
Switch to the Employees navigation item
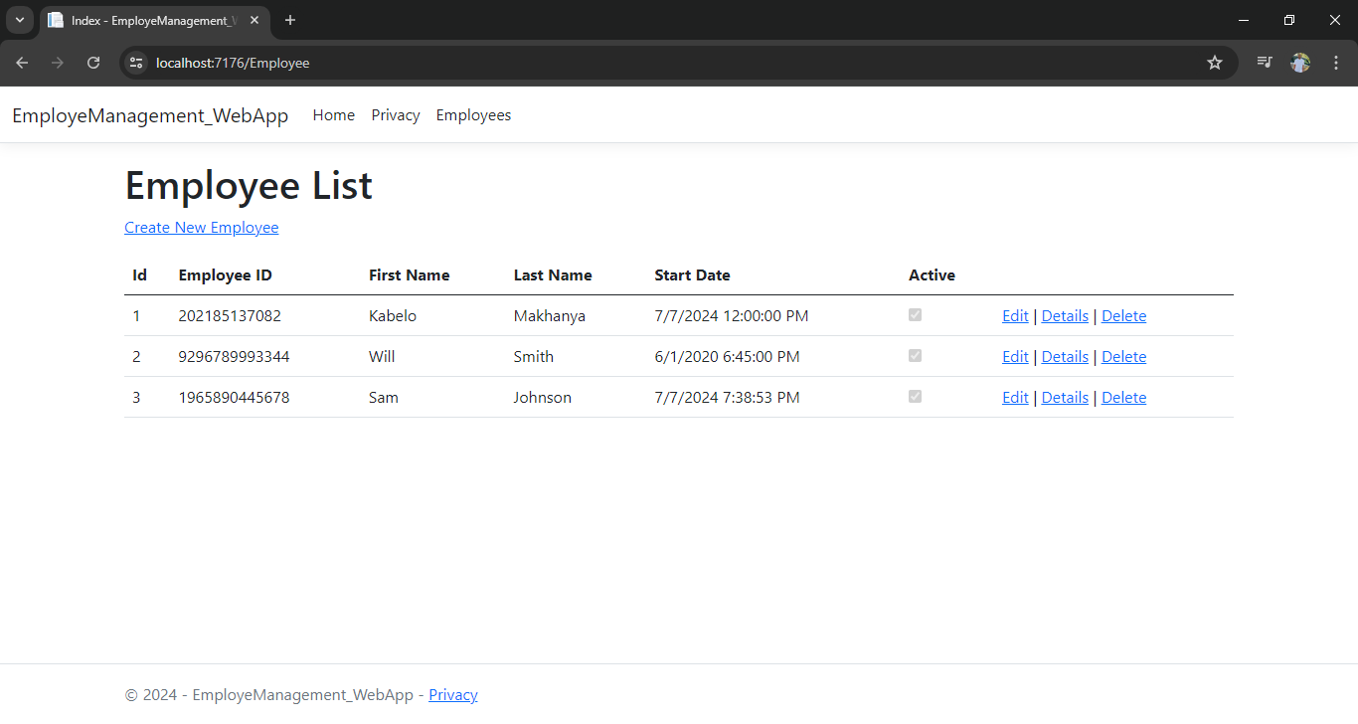click(x=473, y=114)
